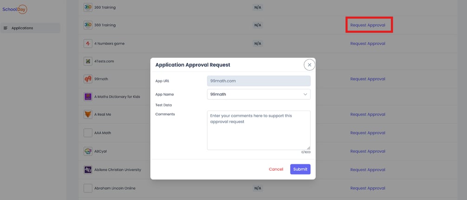Screen dimensions: 467x200
Task: Click the Abilene Christian University icon
Action: click(88, 170)
